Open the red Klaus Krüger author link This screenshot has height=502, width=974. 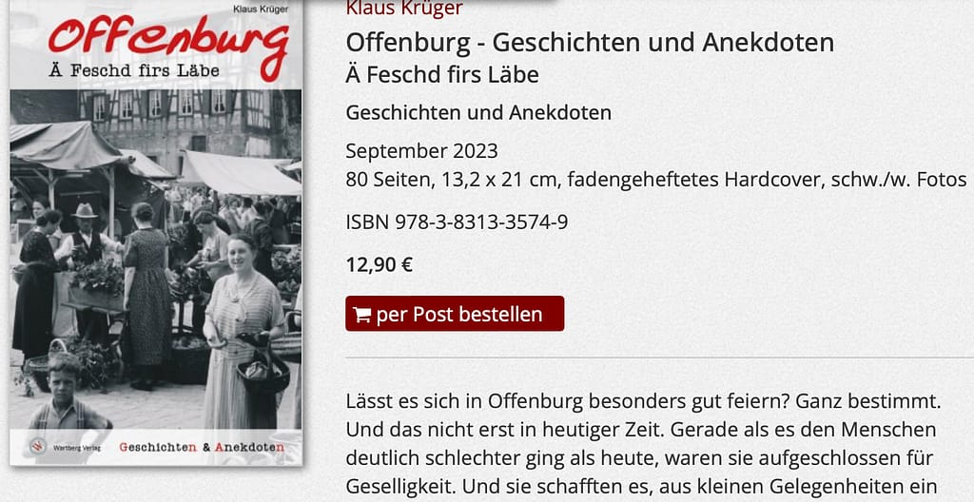pyautogui.click(x=404, y=8)
